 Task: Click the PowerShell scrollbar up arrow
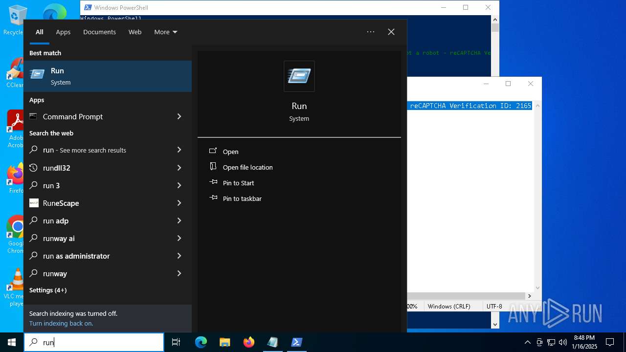(x=495, y=19)
